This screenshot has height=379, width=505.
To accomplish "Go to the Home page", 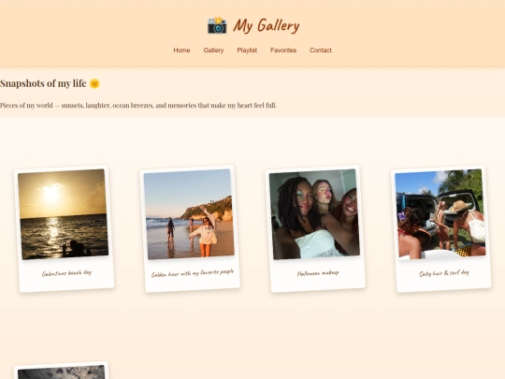I will tap(181, 51).
